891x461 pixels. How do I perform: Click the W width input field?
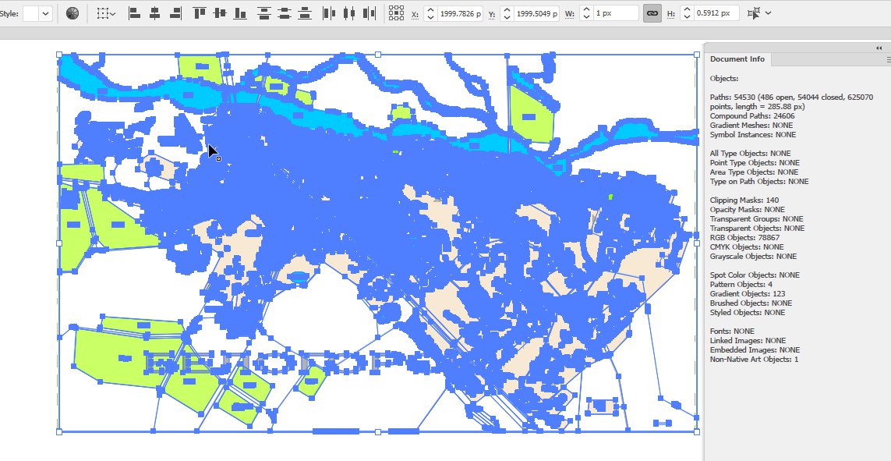616,13
